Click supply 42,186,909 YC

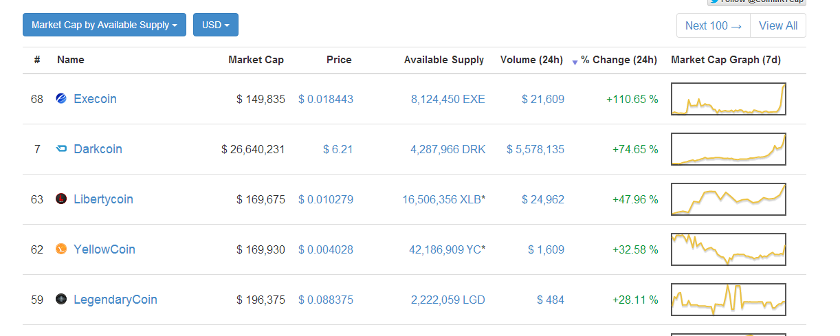pyautogui.click(x=445, y=249)
